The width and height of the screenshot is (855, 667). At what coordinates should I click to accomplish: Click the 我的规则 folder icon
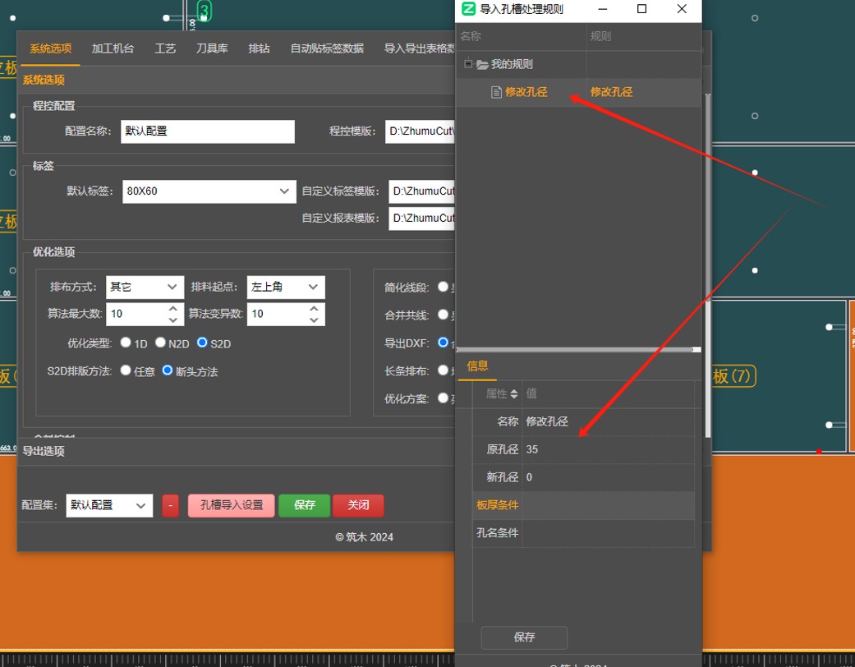coord(482,64)
